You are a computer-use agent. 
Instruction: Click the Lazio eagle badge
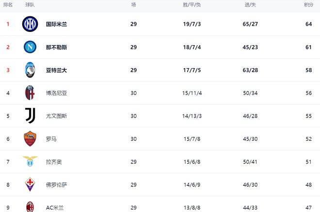pos(30,162)
